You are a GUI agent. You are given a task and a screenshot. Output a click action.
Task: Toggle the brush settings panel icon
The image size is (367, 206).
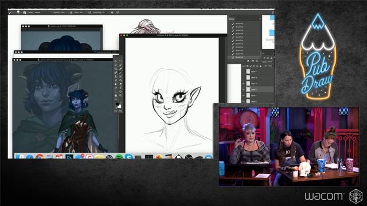(x=25, y=12)
